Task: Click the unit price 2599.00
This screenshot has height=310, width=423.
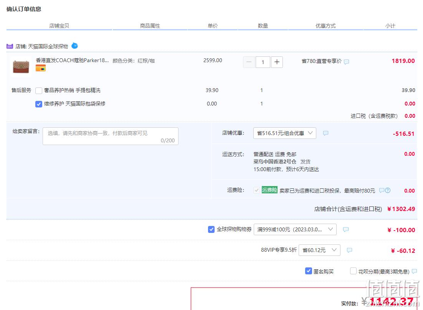Action: (213, 60)
